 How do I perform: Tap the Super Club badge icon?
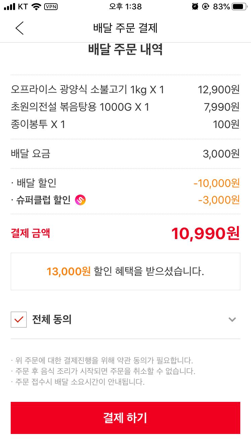pyautogui.click(x=80, y=200)
